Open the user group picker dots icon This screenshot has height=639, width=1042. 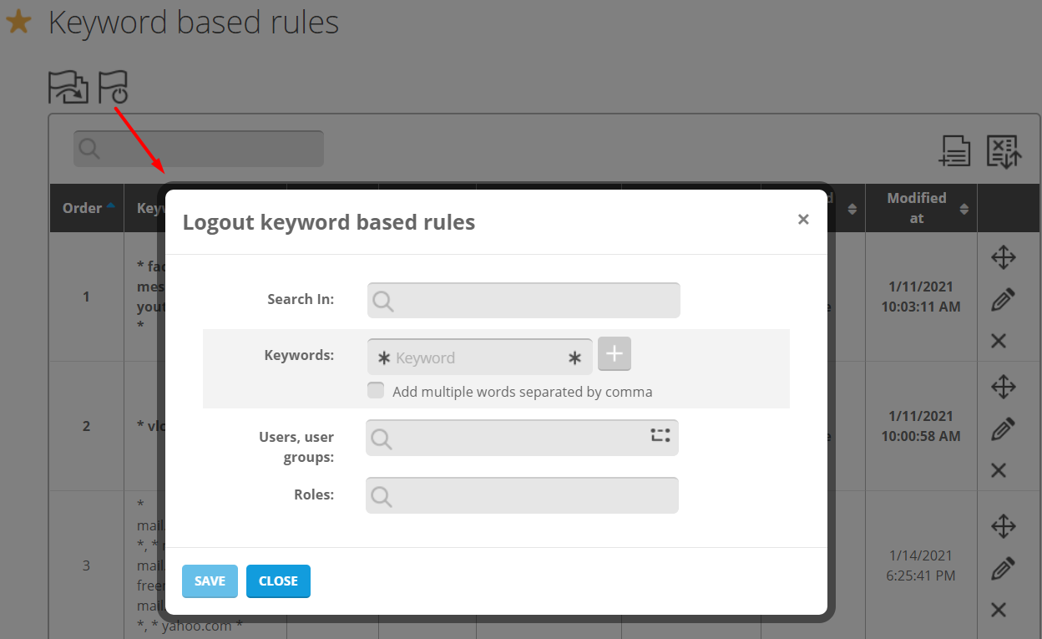[660, 435]
